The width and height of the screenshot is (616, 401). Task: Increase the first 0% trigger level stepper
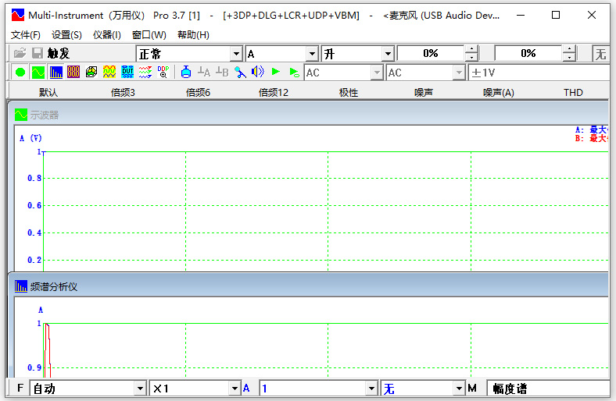[x=471, y=49]
